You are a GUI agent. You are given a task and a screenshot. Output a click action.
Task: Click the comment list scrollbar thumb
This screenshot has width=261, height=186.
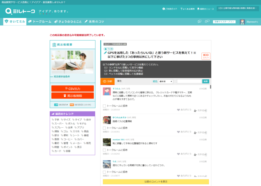tap(210, 87)
